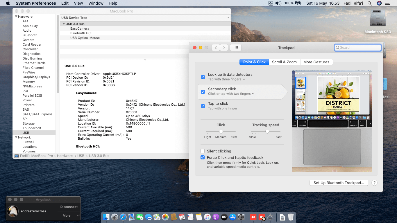397x223 pixels.
Task: Toggle Look up & data detectors checkbox
Action: (203, 77)
